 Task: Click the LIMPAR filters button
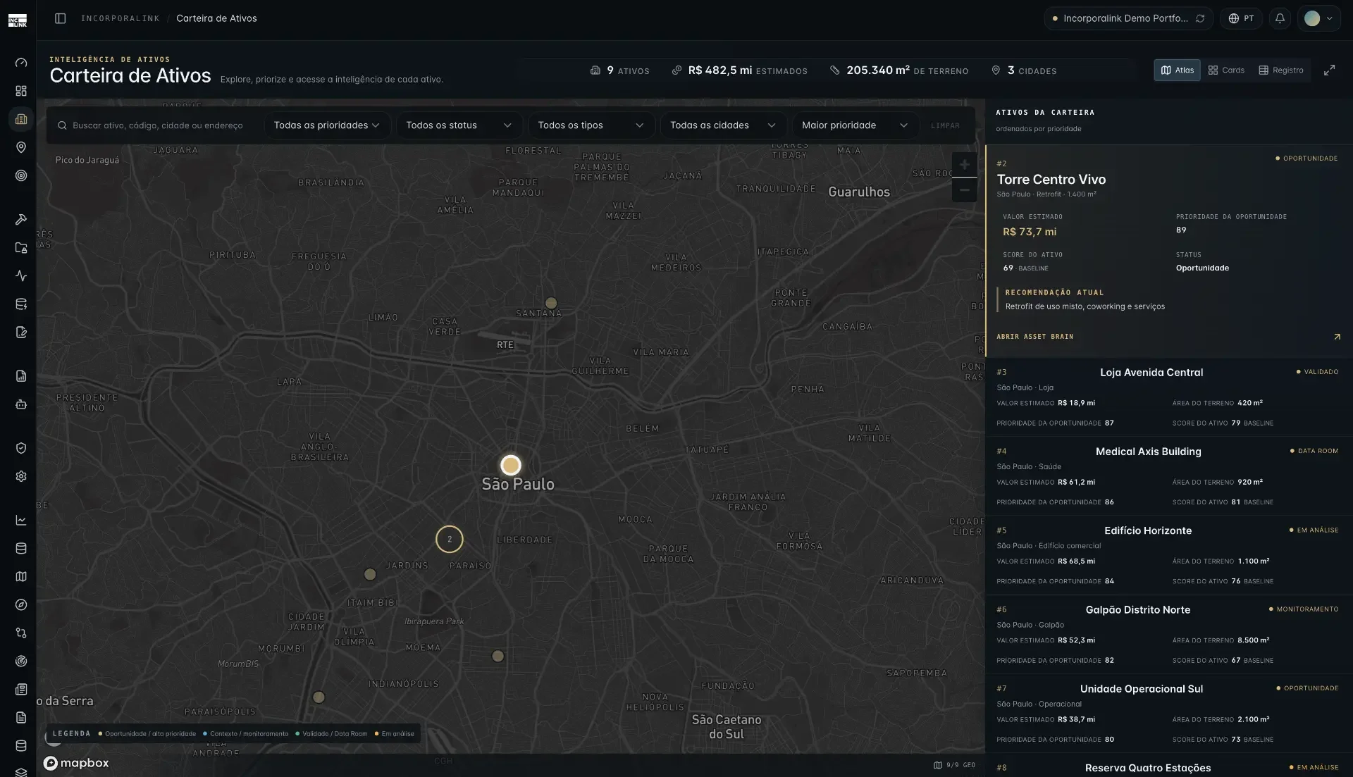(x=945, y=125)
